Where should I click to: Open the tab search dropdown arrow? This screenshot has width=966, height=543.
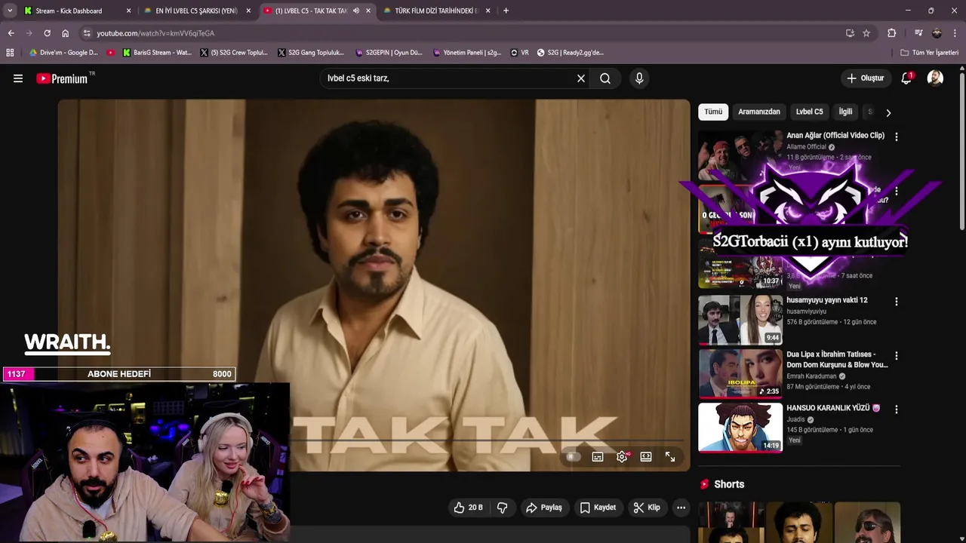click(x=10, y=11)
